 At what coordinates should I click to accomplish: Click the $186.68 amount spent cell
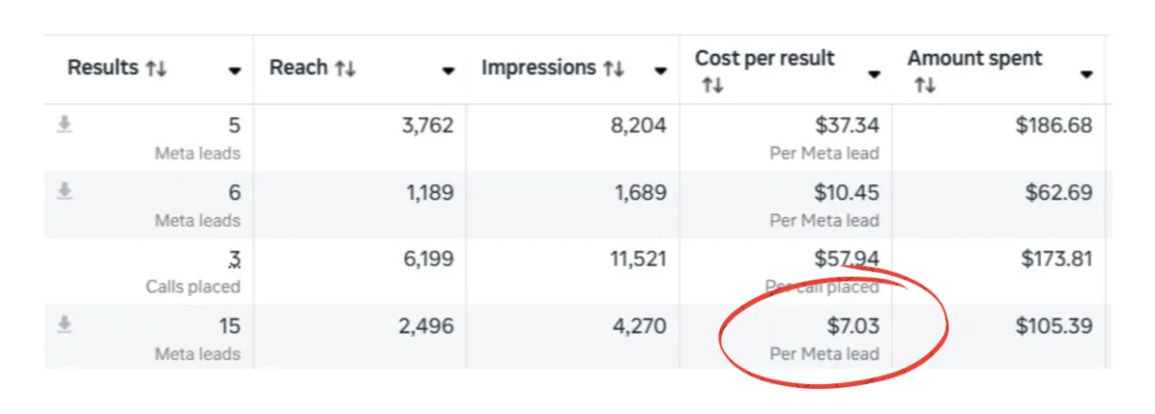1054,126
